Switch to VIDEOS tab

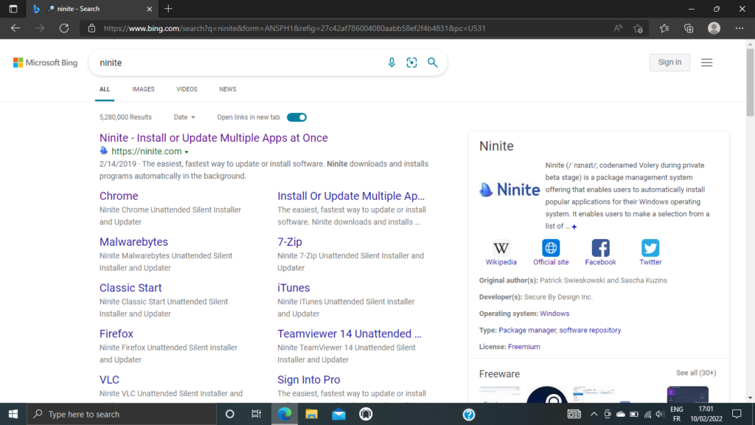click(187, 89)
